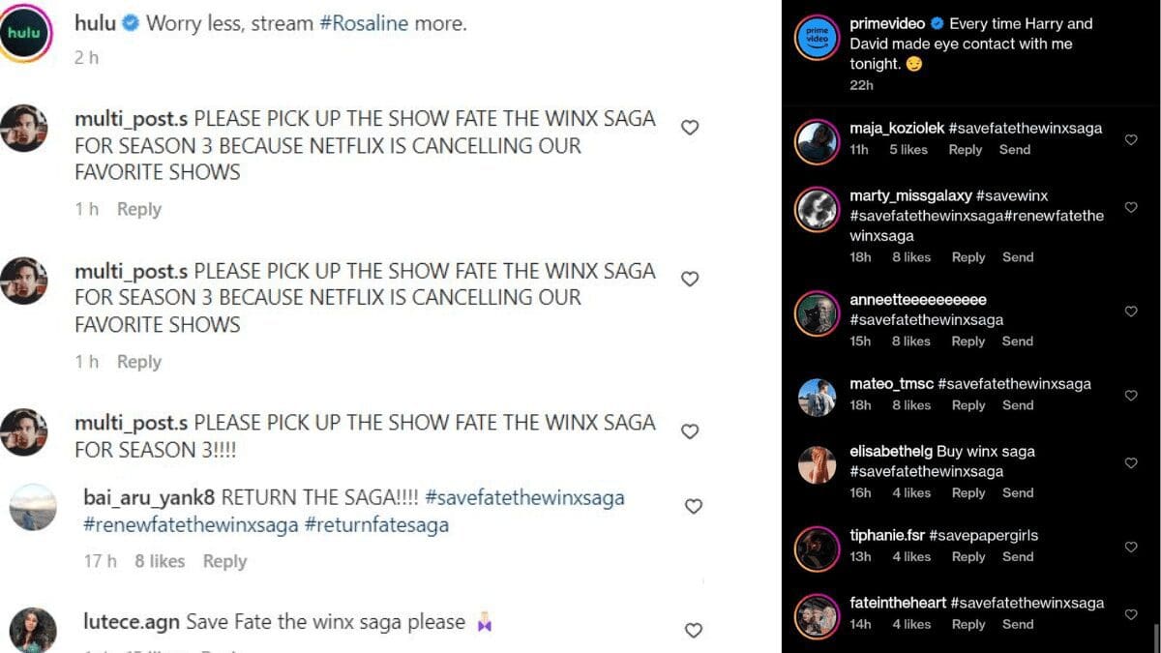This screenshot has width=1161, height=653.
Task: View bai_aru_yank8's profile picture
Action: click(33, 507)
